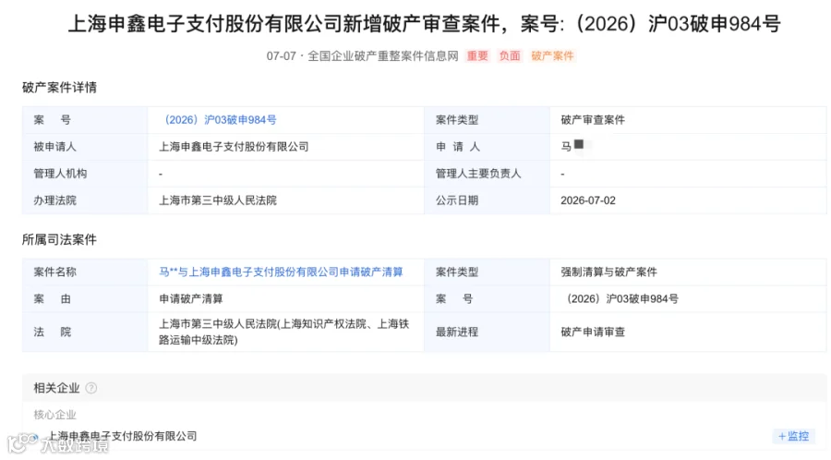Viewport: 831px width, 460px height.
Task: Open case name link 马**与上海申鑫电子支付股份有限公司申请破产清算
Action: pos(281,272)
